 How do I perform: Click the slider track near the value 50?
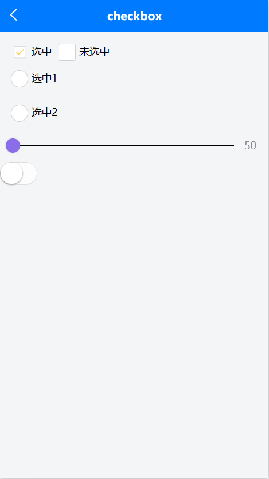tap(225, 146)
